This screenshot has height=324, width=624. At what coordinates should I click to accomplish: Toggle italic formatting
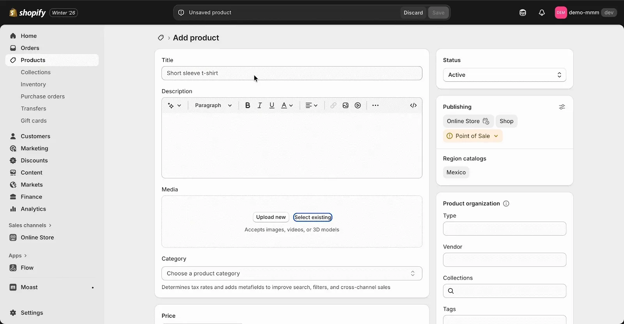point(260,106)
